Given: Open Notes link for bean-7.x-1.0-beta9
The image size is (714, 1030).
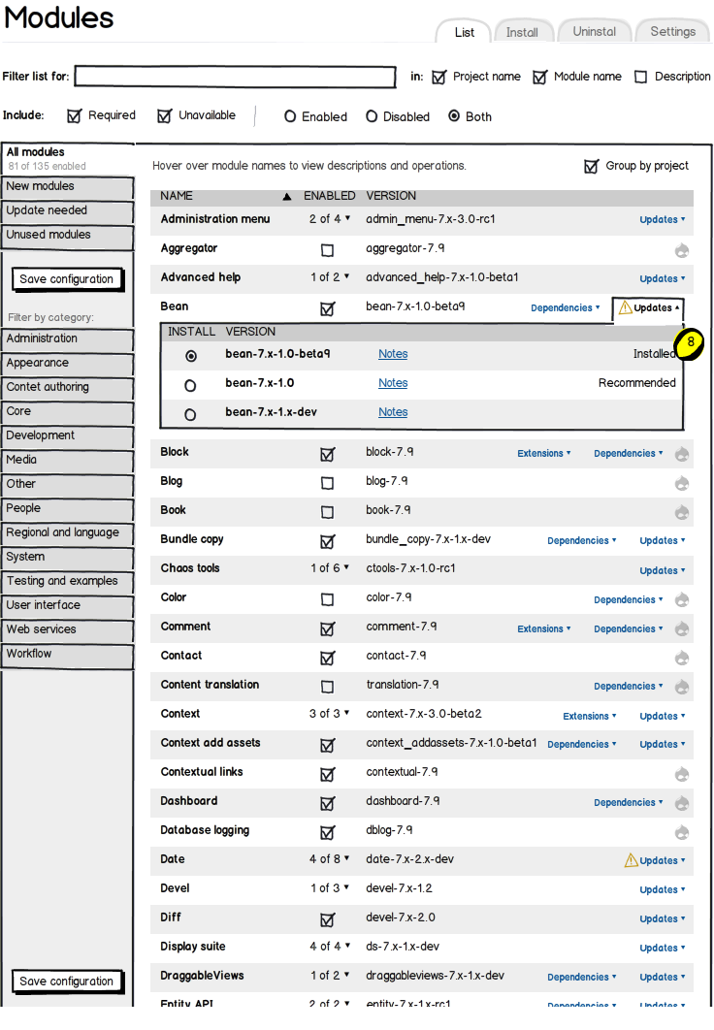Looking at the screenshot, I should click(393, 354).
